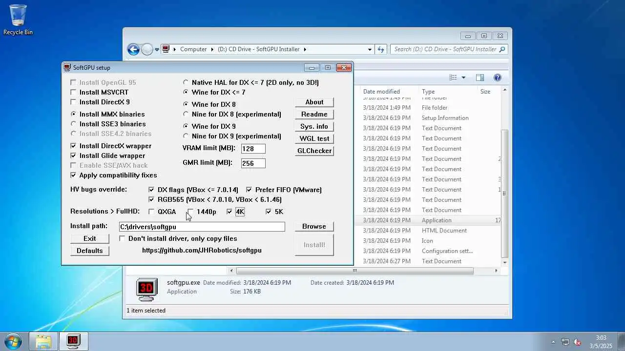Select the SoftGPU 3D taskbar icon

(73, 341)
